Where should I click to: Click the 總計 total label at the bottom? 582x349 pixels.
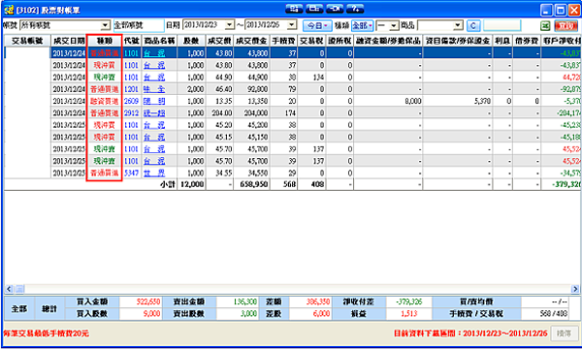(49, 308)
